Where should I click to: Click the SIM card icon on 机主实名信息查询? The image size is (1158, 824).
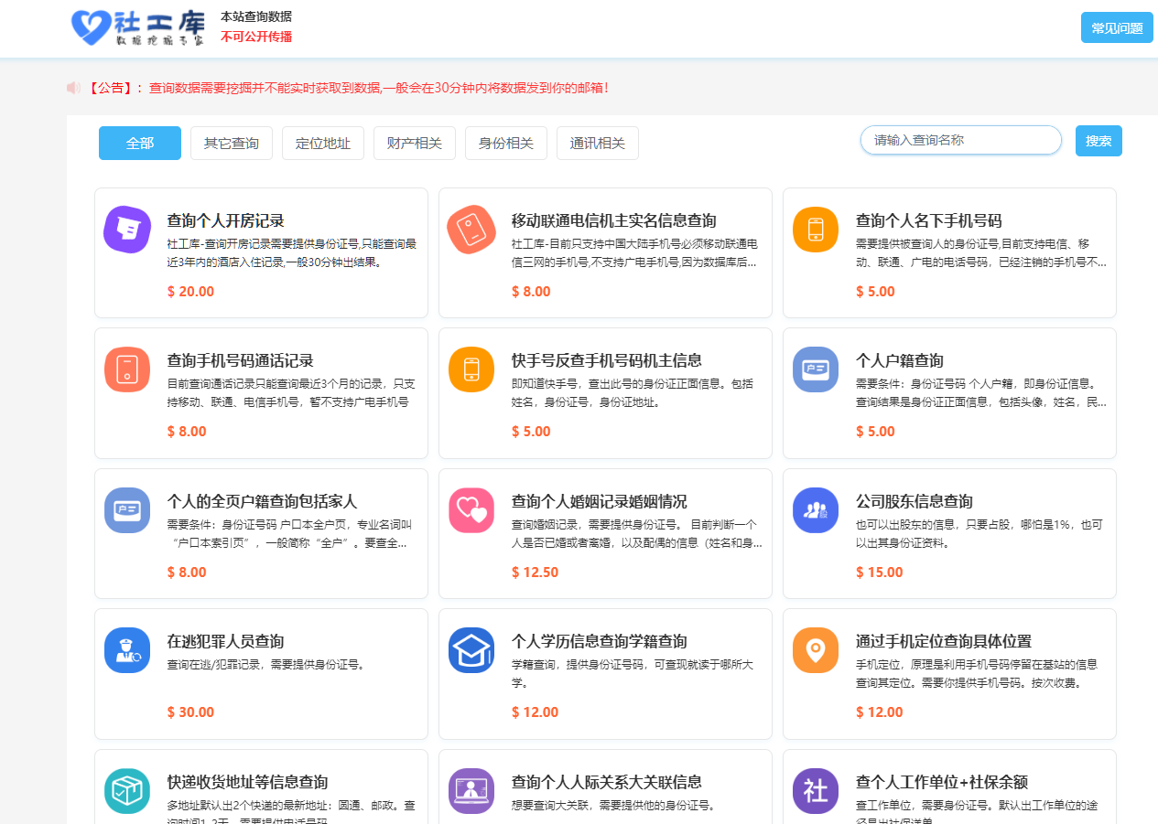click(471, 230)
